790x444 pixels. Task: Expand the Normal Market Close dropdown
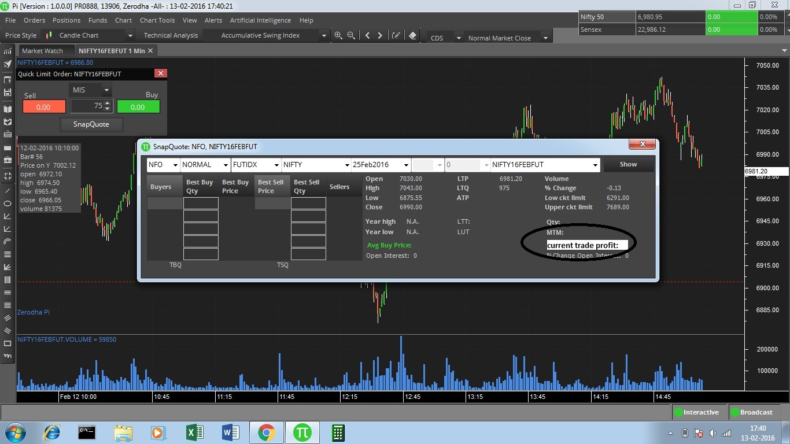(545, 38)
